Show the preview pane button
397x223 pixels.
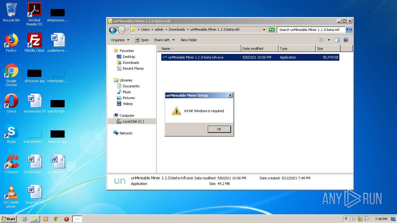[x=337, y=40]
